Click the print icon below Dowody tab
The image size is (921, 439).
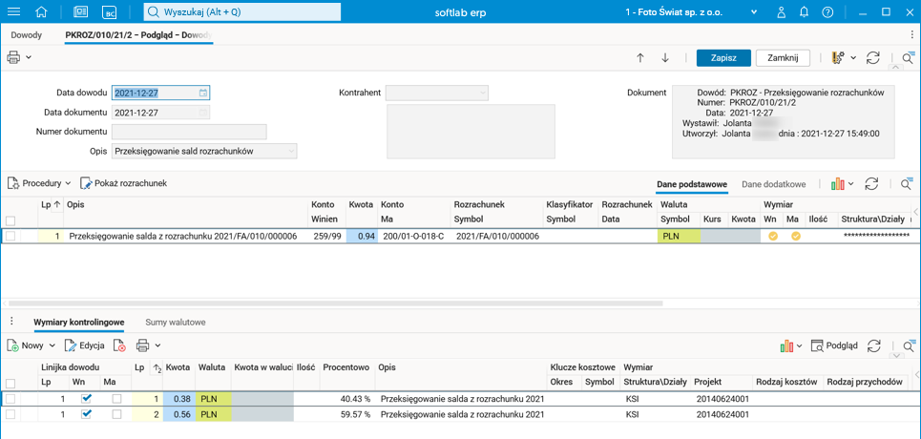(13, 57)
